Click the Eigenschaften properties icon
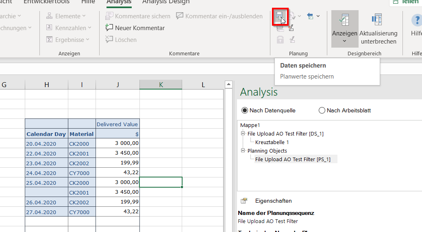The height and width of the screenshot is (232, 422). pos(244,201)
